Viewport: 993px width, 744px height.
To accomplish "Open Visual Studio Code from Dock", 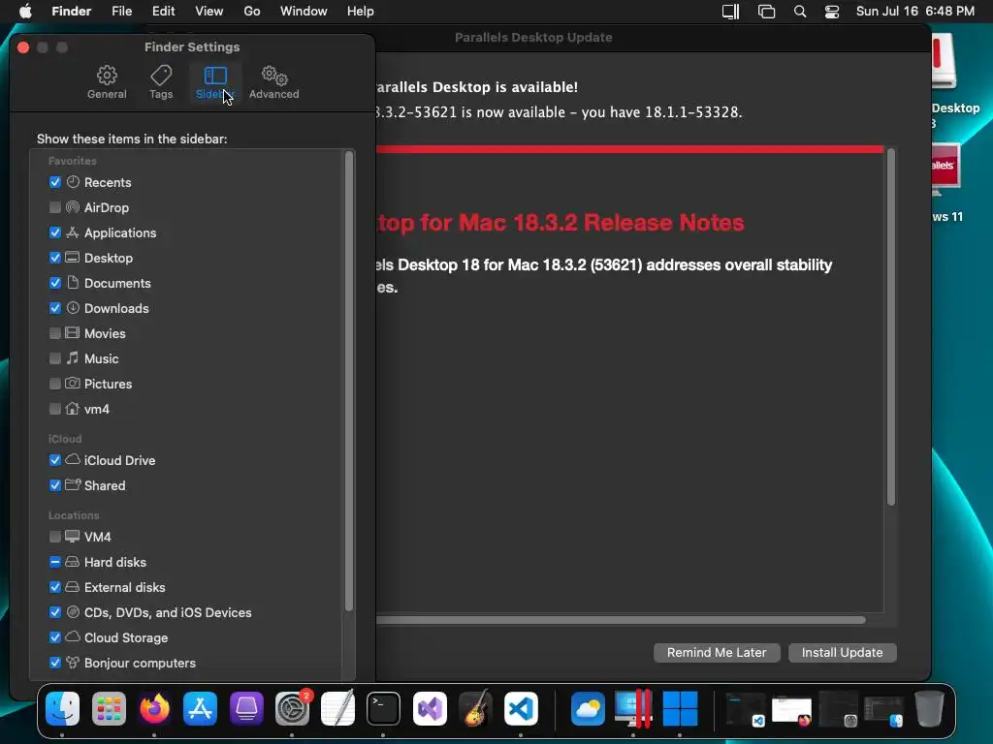I will click(x=521, y=708).
